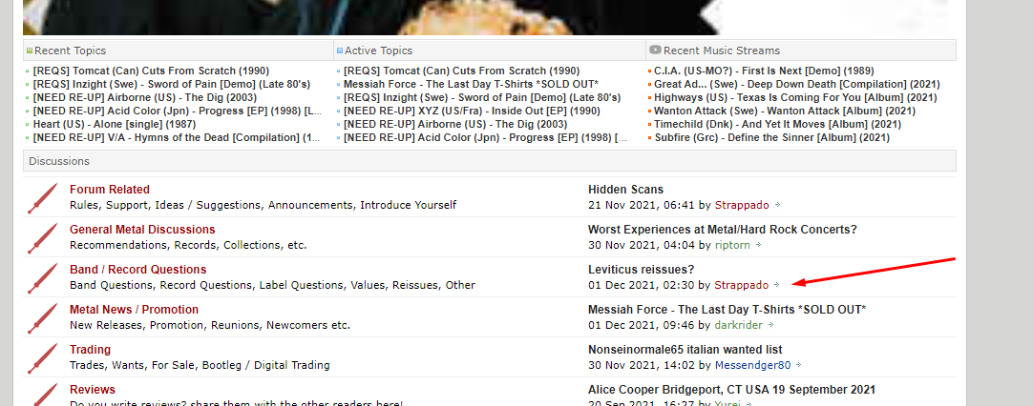Viewport: 1033px width, 406px height.
Task: Go to last post icon after Strappado Hidden Scans
Action: pos(777,205)
